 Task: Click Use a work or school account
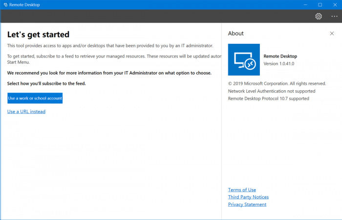tap(35, 98)
